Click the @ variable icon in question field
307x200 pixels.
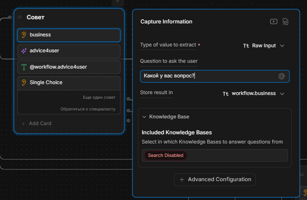282,76
